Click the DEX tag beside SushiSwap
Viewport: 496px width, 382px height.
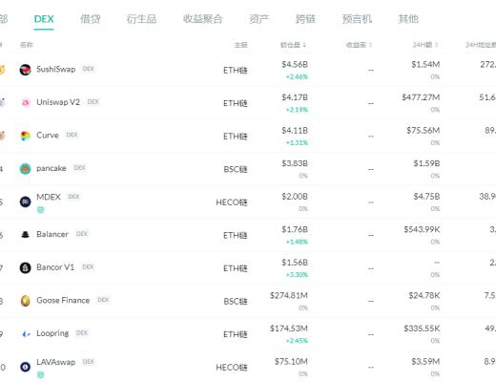[x=88, y=69]
